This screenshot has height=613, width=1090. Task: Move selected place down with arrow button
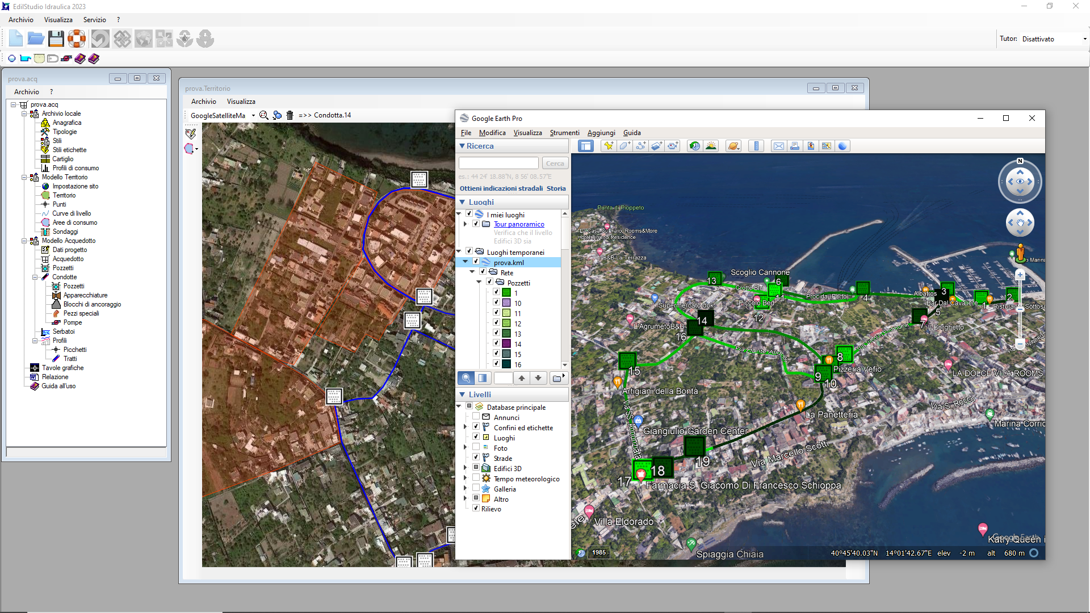click(x=538, y=378)
